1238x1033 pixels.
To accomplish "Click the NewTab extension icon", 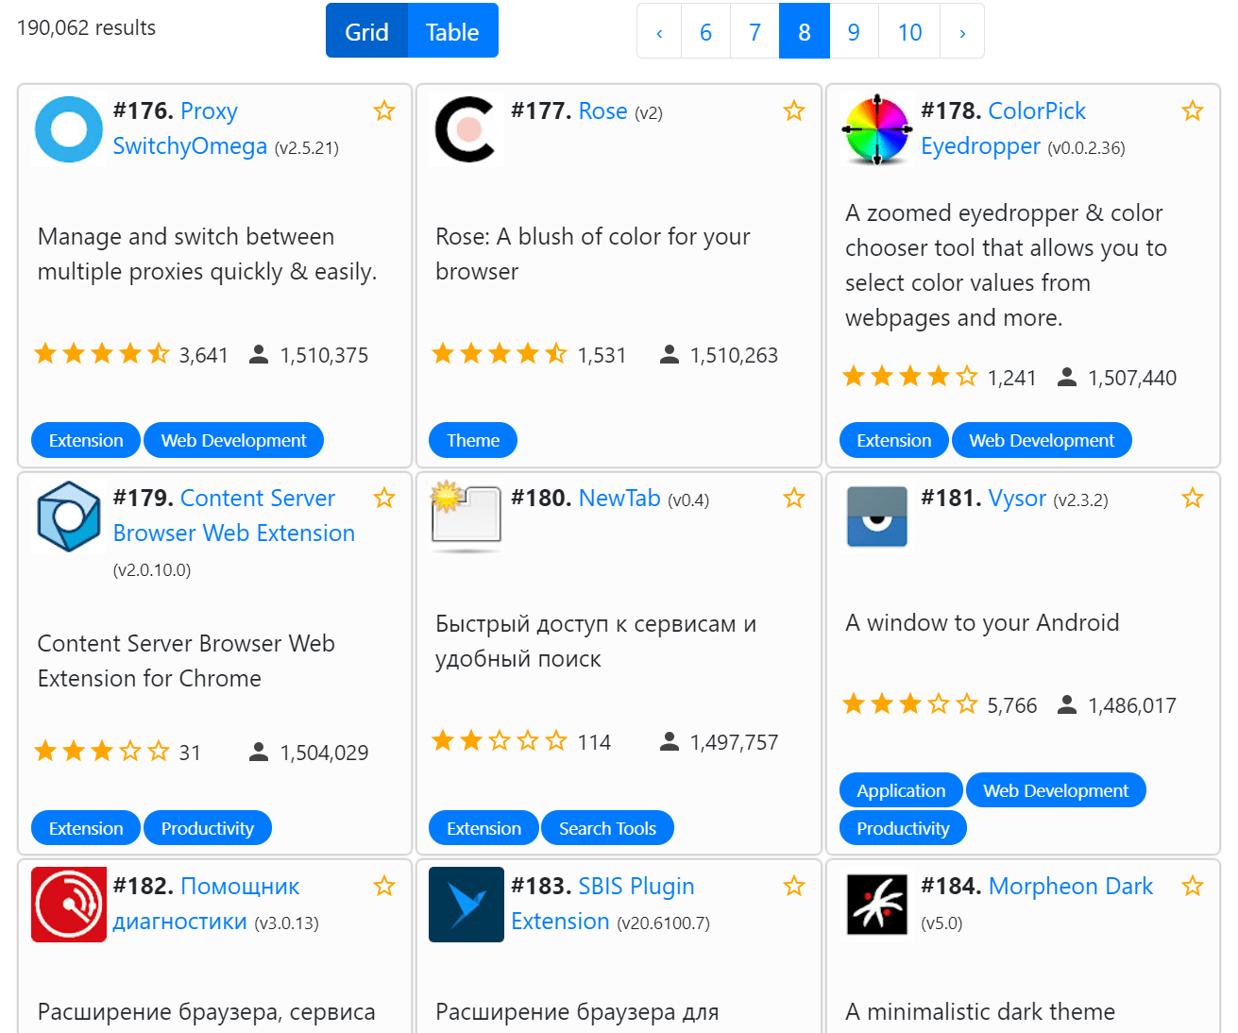I will 466,516.
